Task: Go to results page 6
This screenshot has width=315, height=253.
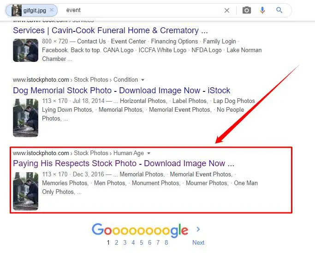Action: [150, 242]
